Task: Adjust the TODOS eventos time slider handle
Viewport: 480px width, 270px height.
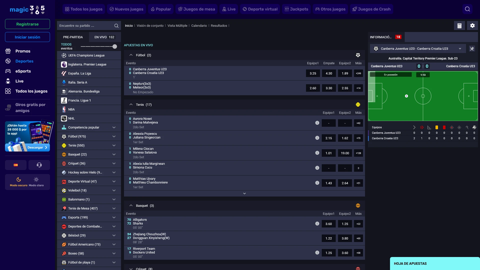Action: pos(115,46)
